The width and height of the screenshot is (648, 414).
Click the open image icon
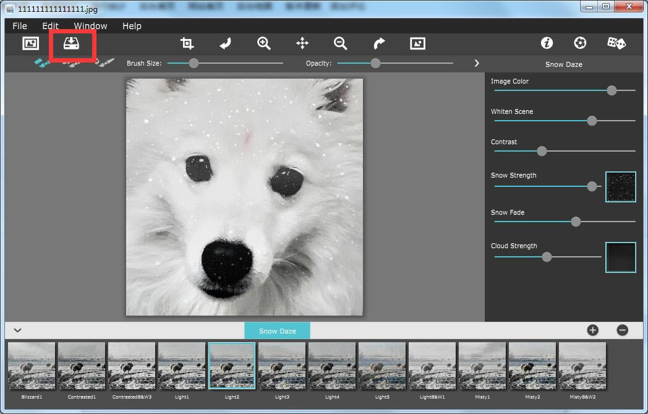coord(30,43)
